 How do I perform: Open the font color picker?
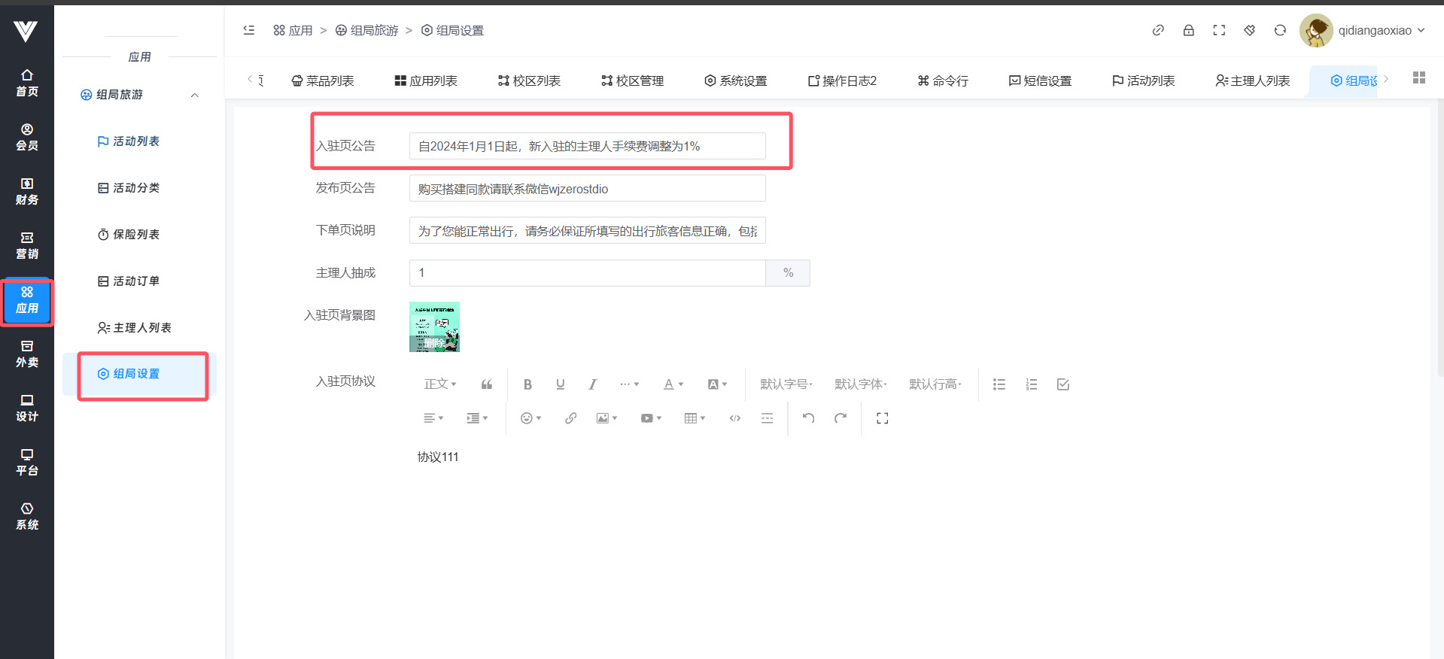pyautogui.click(x=673, y=384)
